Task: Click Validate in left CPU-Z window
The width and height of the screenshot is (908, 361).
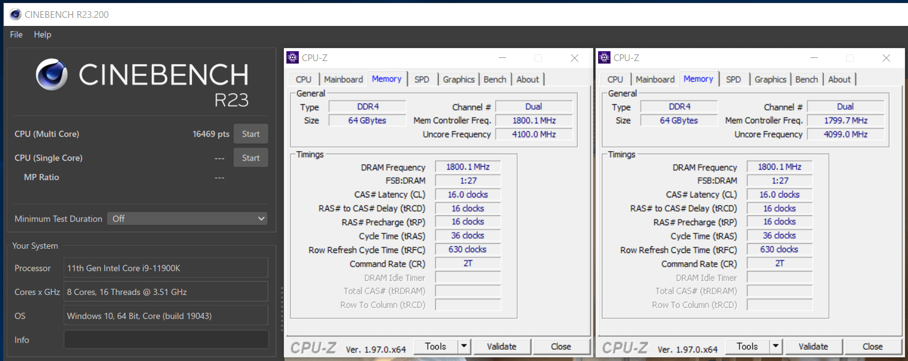Action: (502, 346)
